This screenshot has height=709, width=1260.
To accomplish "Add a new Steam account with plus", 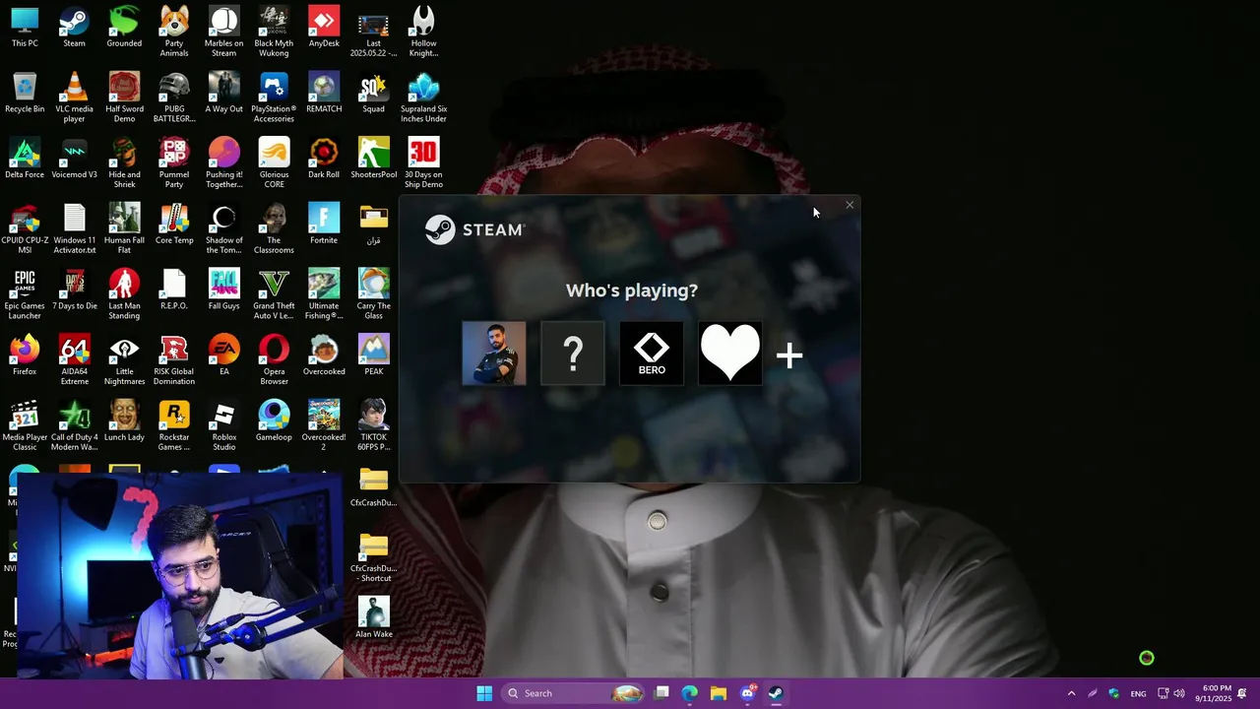I will pos(789,355).
